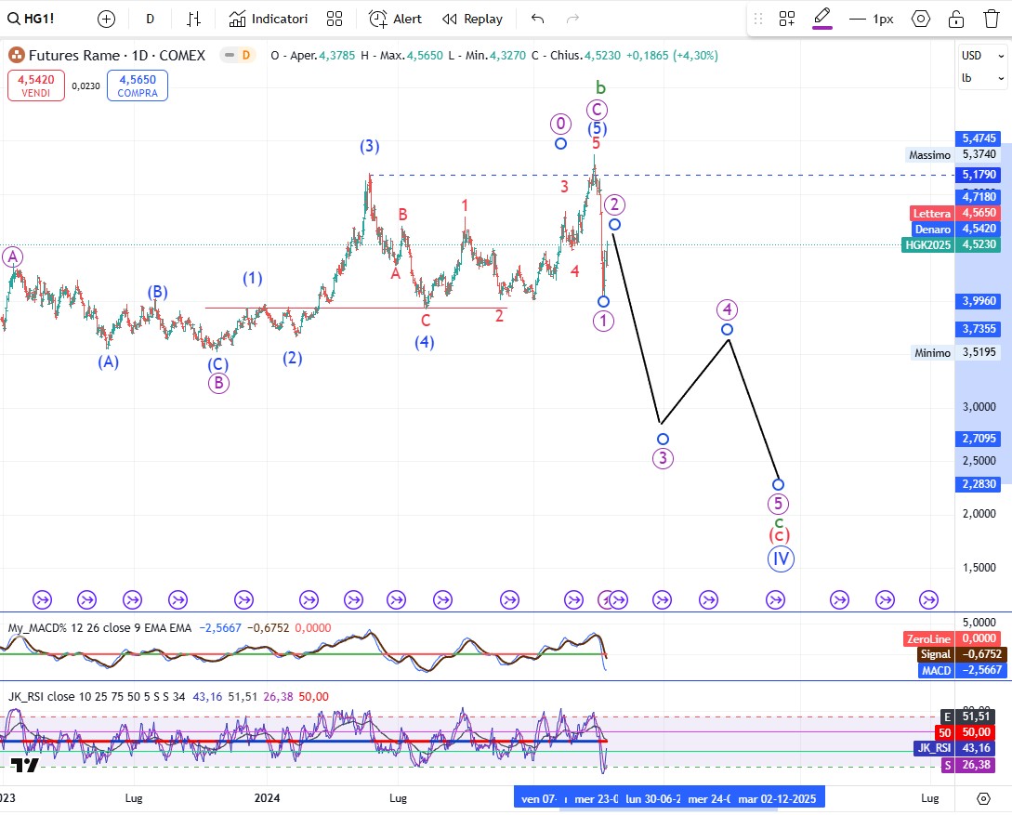
Task: Open drawing settings hexagon icon
Action: point(921,19)
